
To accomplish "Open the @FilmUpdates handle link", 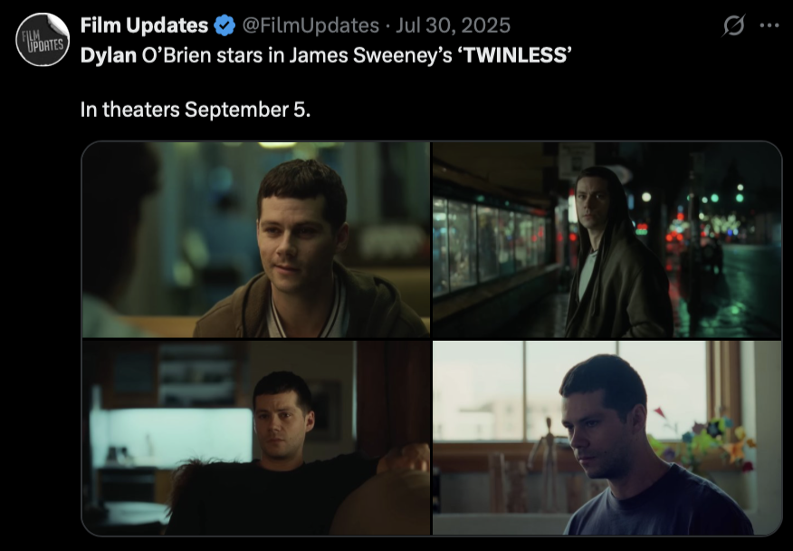I will [x=311, y=25].
